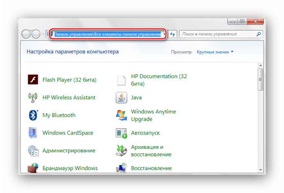
Task: Open the Windows CardSpace icon
Action: 33,133
